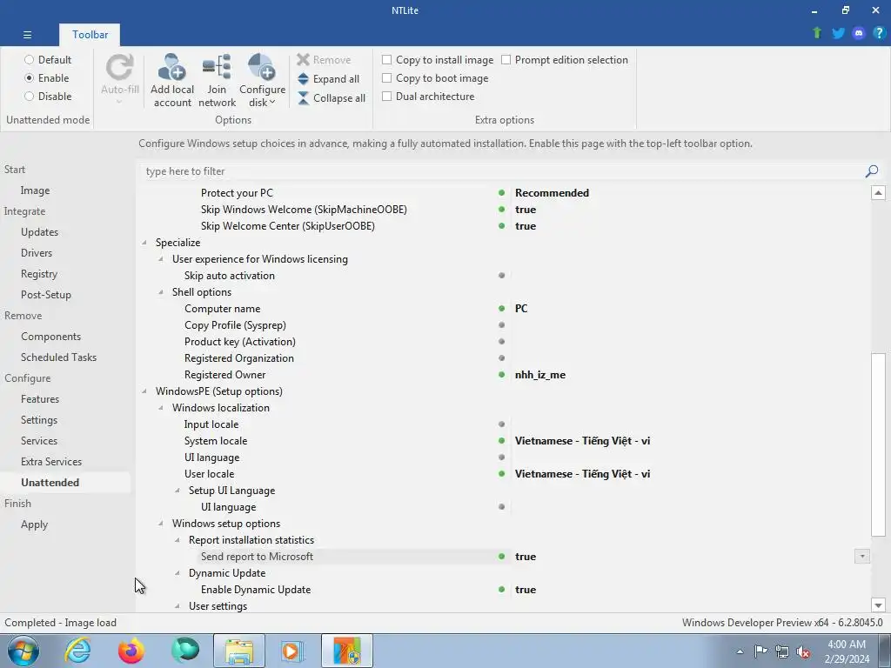This screenshot has width=891, height=668.
Task: Launch Internet Explorer from the taskbar
Action: pos(77,651)
